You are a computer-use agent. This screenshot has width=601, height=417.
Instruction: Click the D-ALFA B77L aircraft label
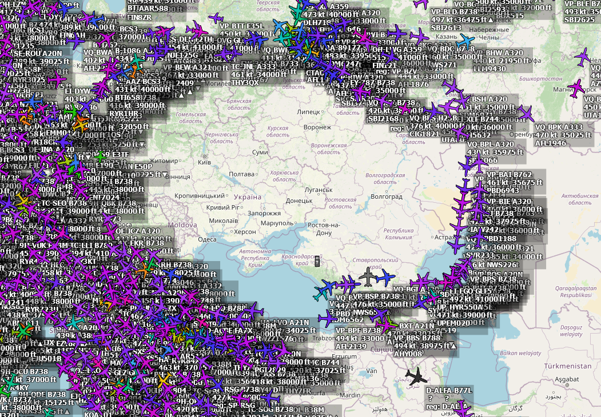point(449,391)
